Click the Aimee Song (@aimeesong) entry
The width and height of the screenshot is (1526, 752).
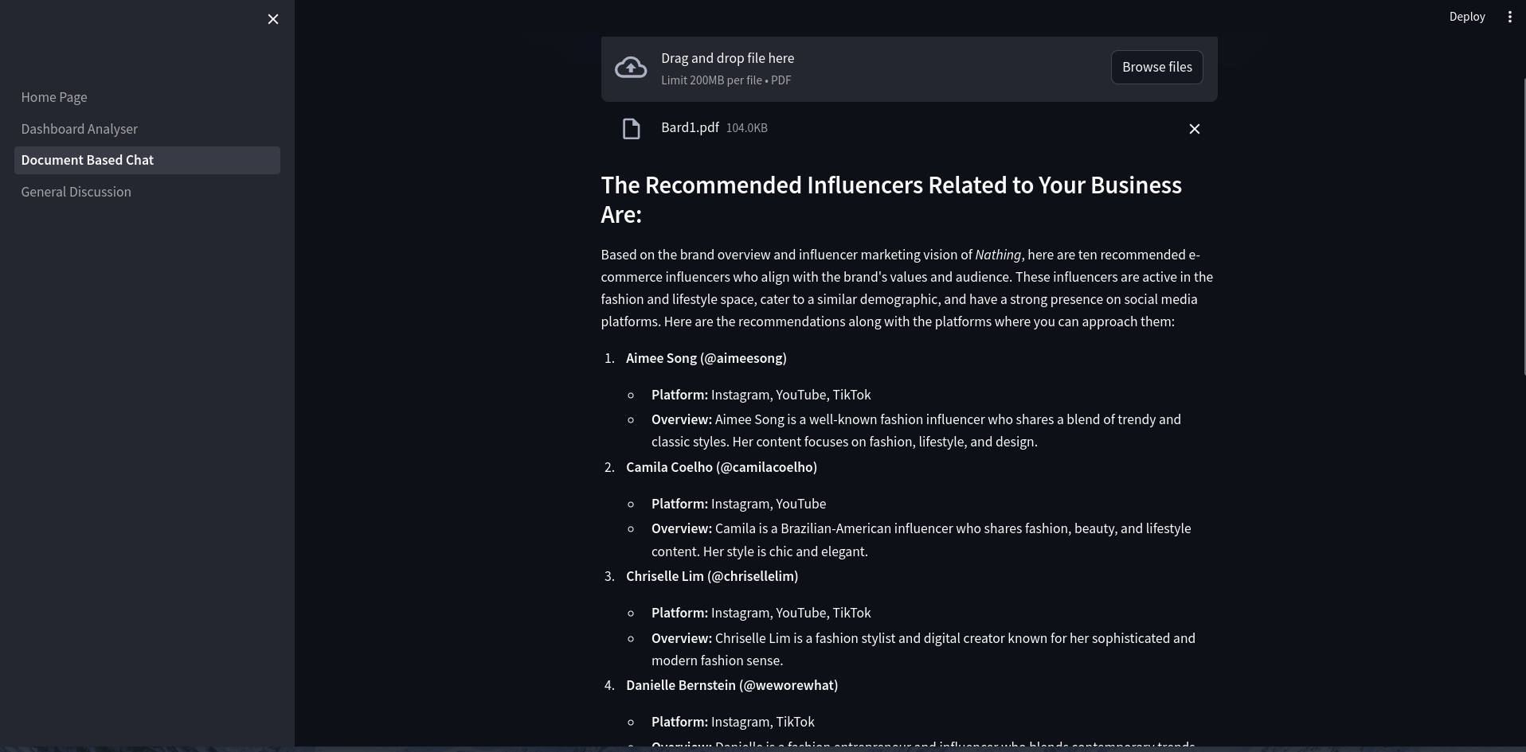(x=706, y=358)
